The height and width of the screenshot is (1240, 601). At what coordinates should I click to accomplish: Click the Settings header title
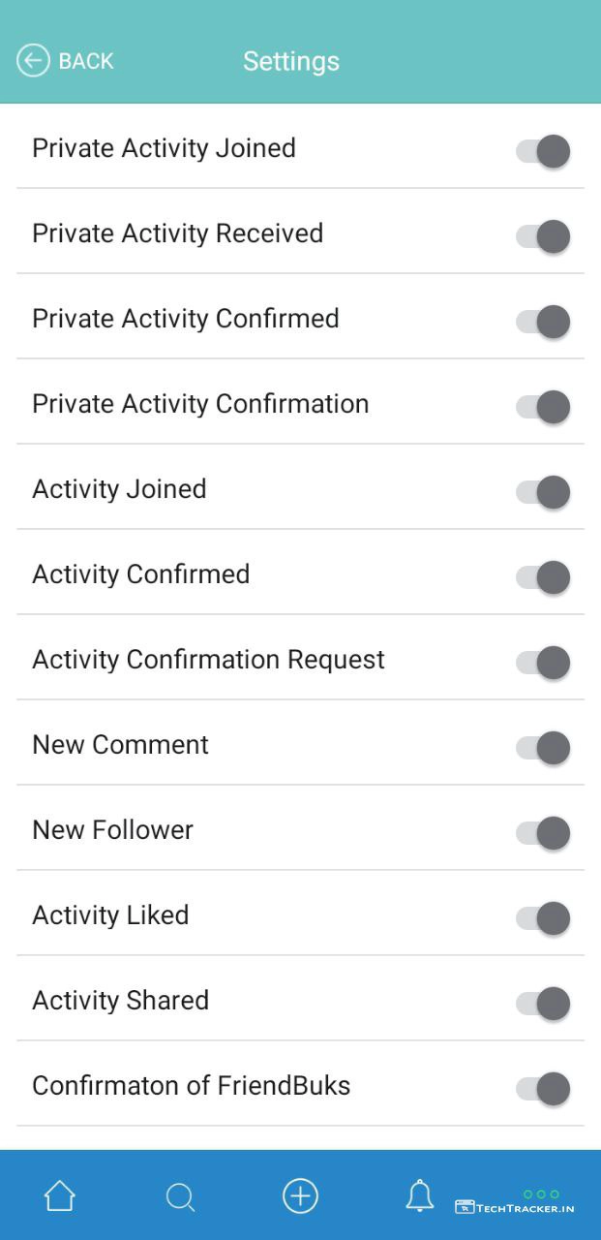coord(291,61)
